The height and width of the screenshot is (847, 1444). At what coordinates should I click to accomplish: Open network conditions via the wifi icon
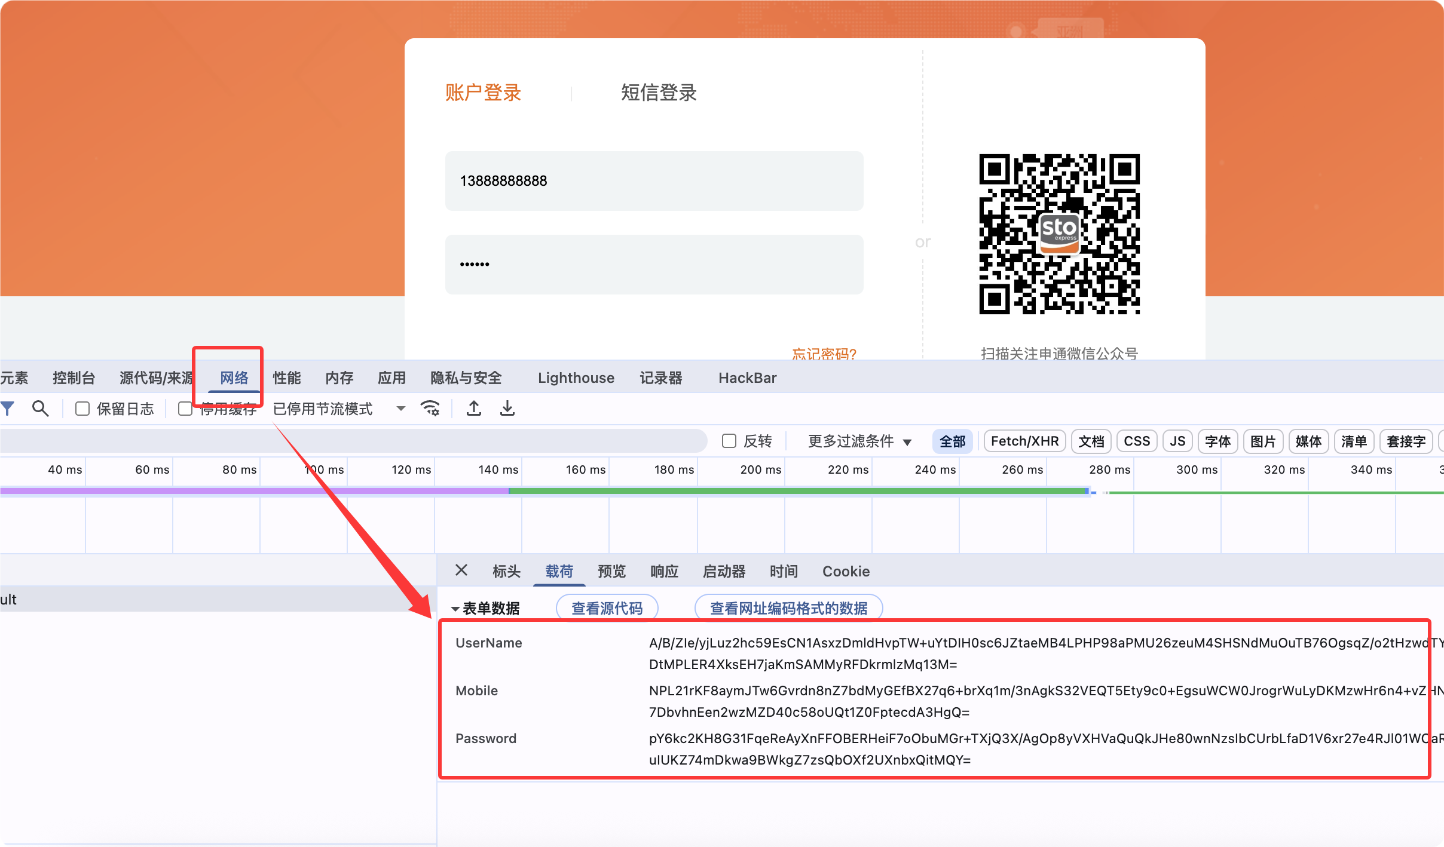[430, 408]
